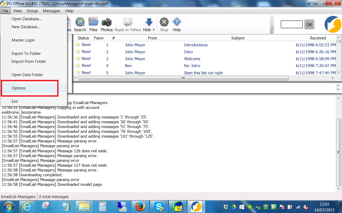
Task: Click the message list scroll-right arrow
Action: [333, 78]
